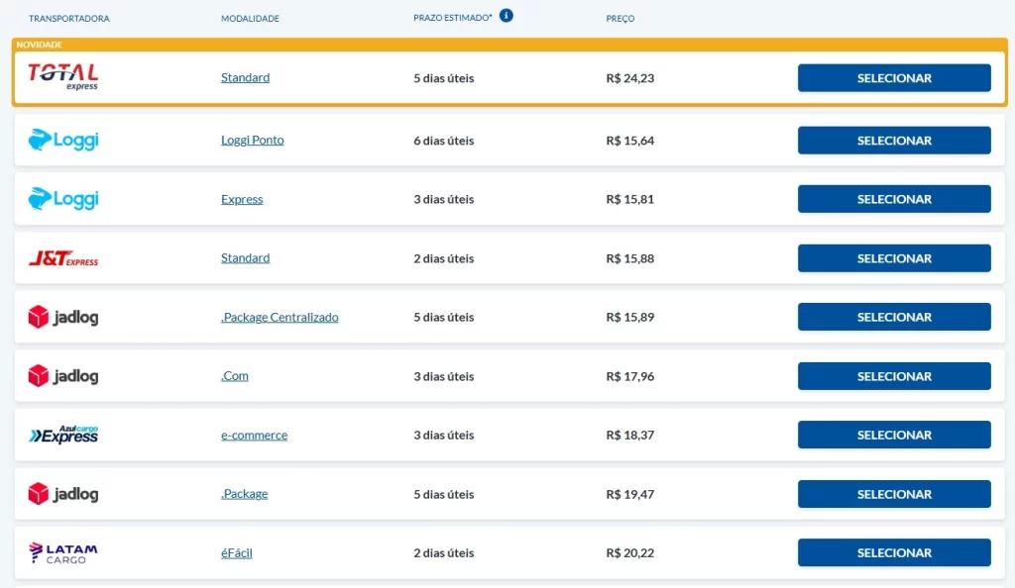1015x588 pixels.
Task: Click the 5 dias úteis estimate in the R$ 19,47 row
Action: [444, 494]
